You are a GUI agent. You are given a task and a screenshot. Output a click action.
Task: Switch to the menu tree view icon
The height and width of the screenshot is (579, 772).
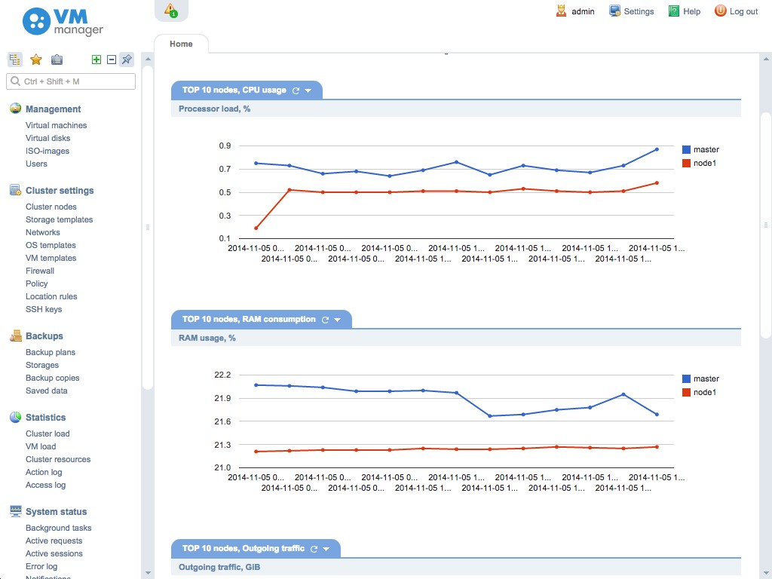(x=15, y=60)
